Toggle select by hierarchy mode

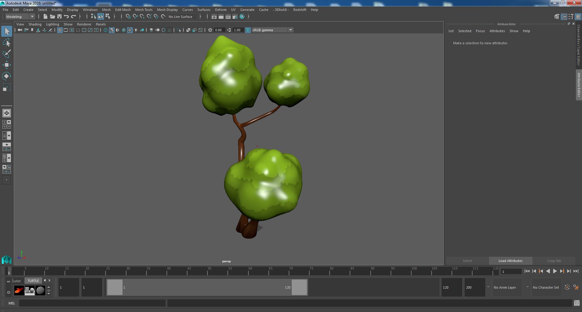(94, 17)
